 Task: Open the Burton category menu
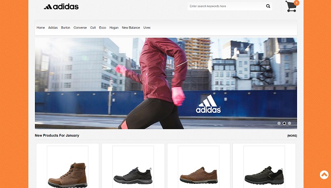(x=66, y=27)
